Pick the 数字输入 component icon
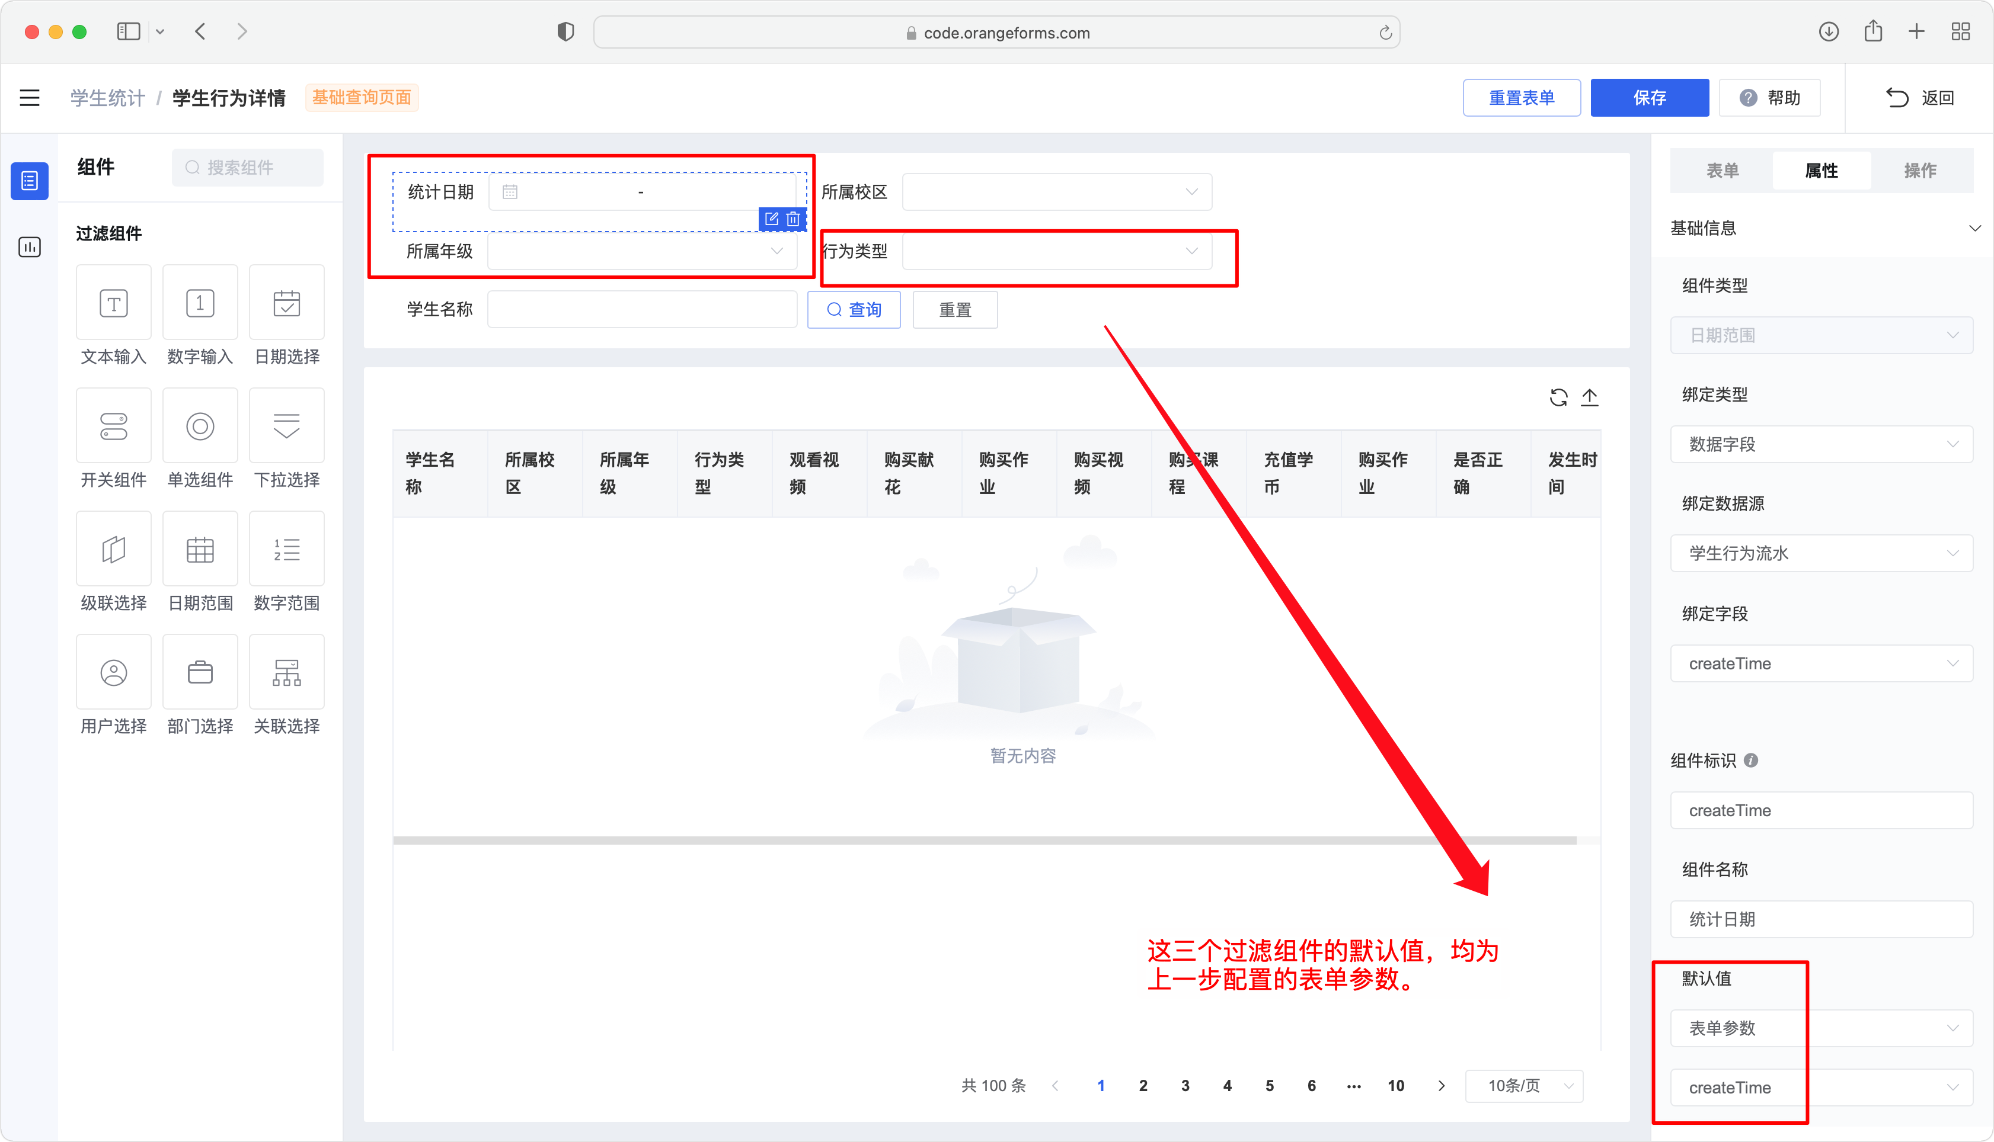 (200, 303)
